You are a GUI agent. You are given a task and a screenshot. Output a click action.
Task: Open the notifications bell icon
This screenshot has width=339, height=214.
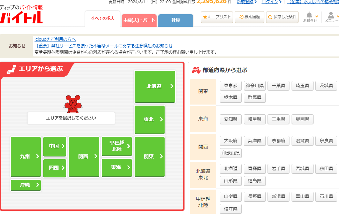click(309, 15)
